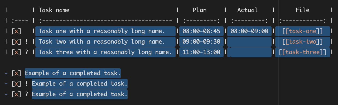
Task: Click the 'Actual' column header
Action: click(247, 10)
